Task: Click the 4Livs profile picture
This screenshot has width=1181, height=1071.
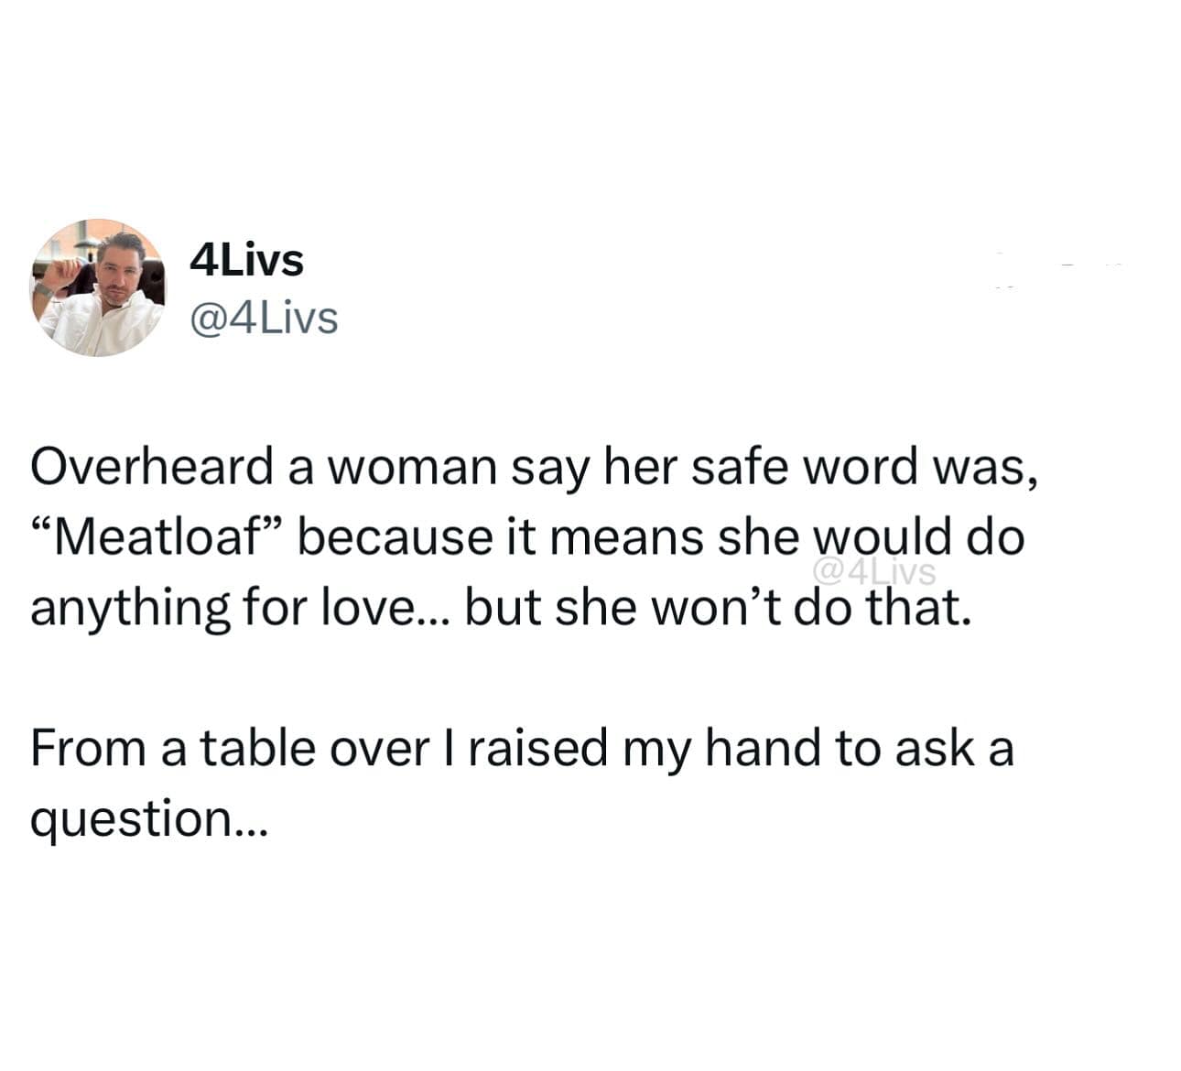Action: [x=99, y=287]
